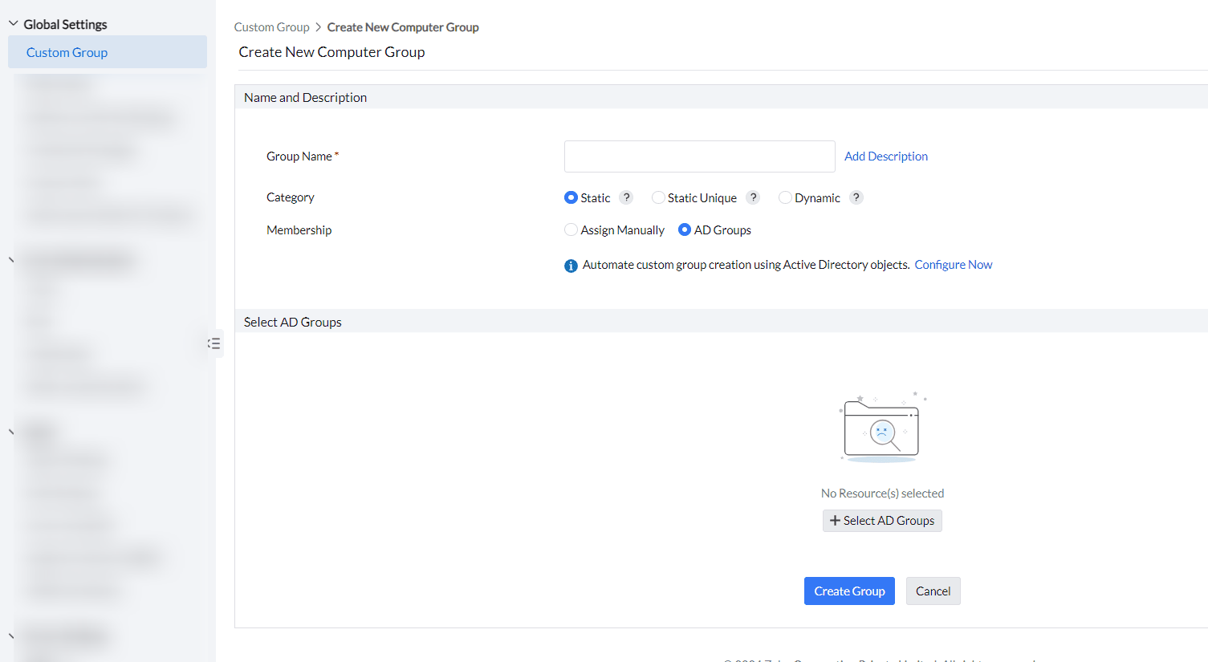Collapse the sidebar using the panel toggle icon
This screenshot has height=662, width=1208.
(x=214, y=343)
